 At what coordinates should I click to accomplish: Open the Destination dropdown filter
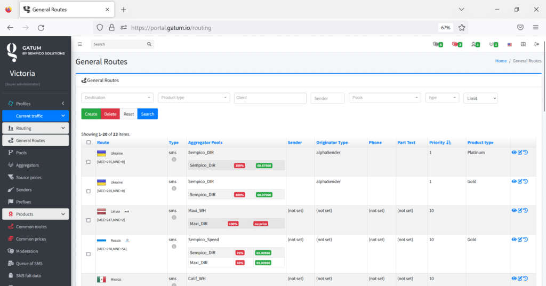pyautogui.click(x=117, y=98)
